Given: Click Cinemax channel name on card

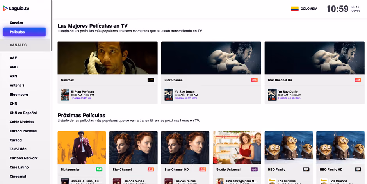Looking at the screenshot, I should [68, 80].
